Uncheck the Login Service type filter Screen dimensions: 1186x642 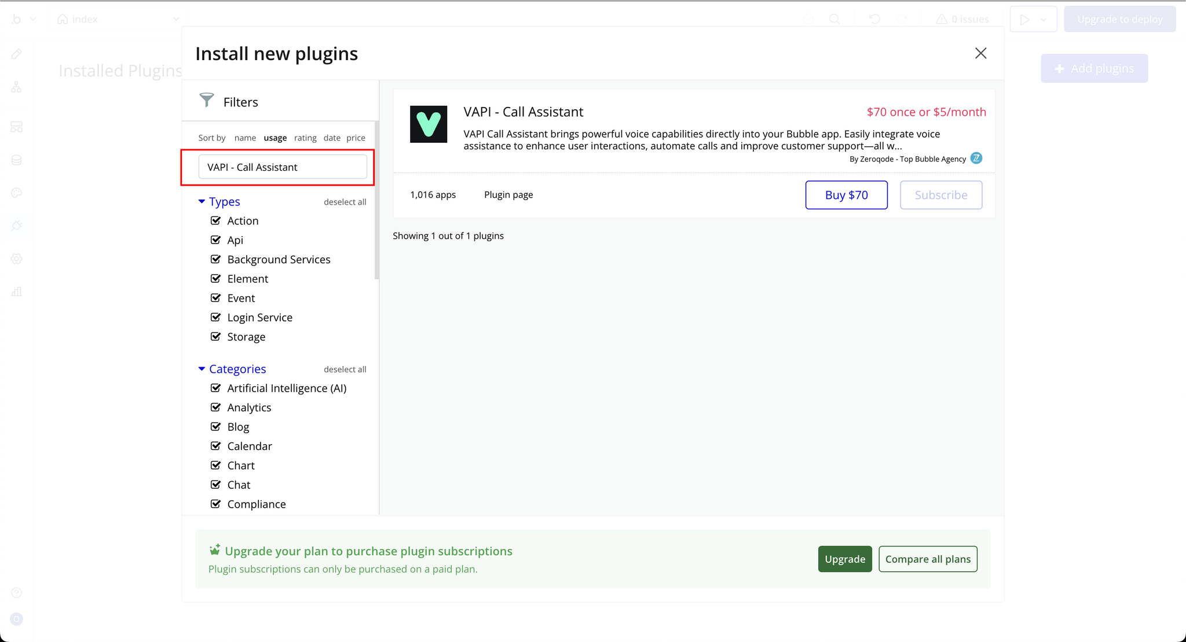pyautogui.click(x=215, y=317)
